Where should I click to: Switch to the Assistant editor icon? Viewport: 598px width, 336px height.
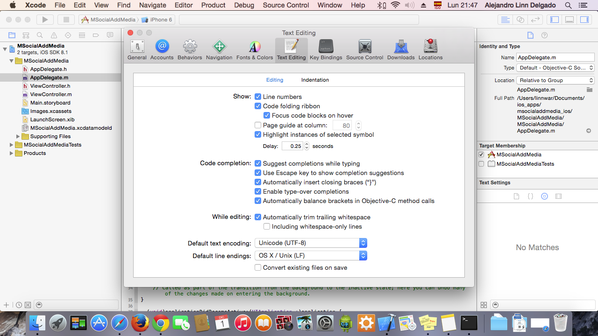[520, 20]
